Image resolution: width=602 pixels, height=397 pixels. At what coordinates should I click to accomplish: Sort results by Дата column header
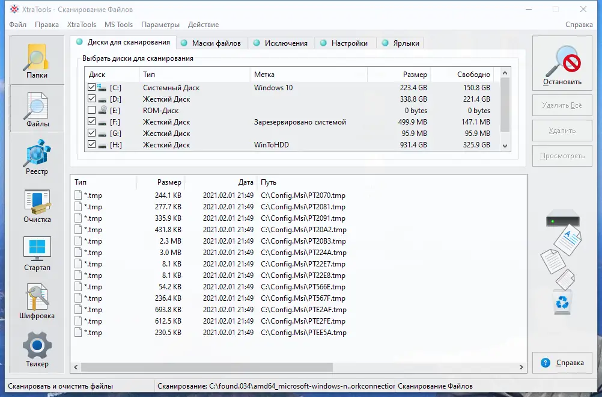[x=220, y=182]
